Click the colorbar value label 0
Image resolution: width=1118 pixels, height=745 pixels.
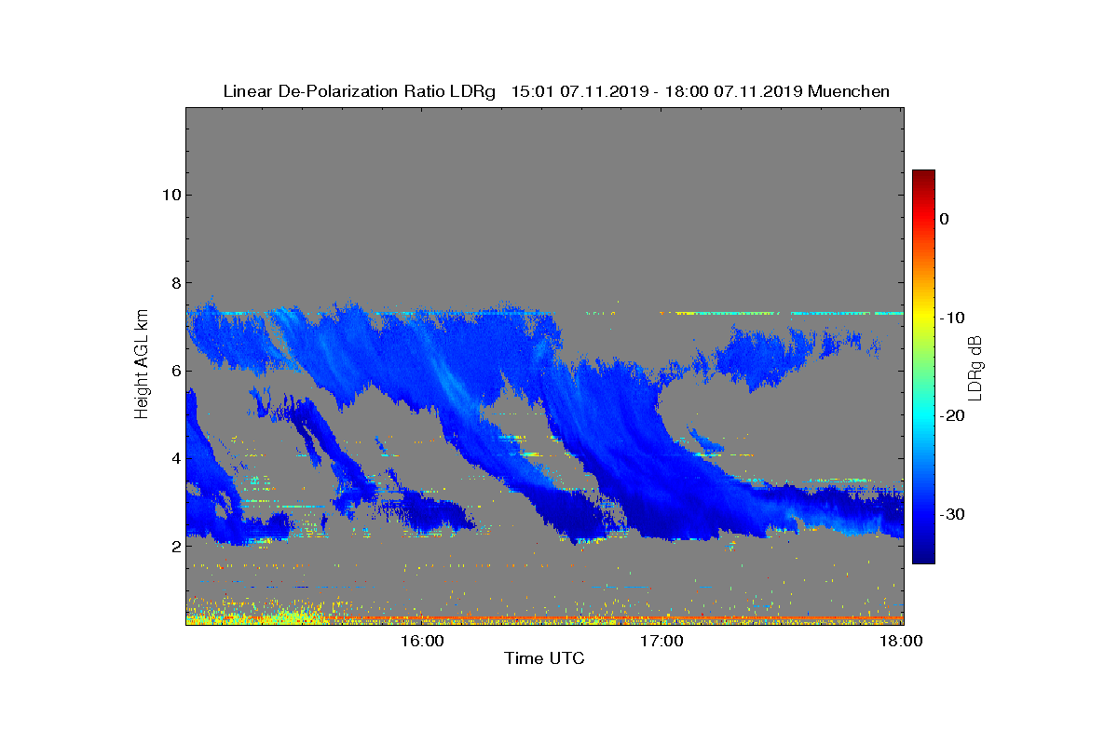click(944, 219)
